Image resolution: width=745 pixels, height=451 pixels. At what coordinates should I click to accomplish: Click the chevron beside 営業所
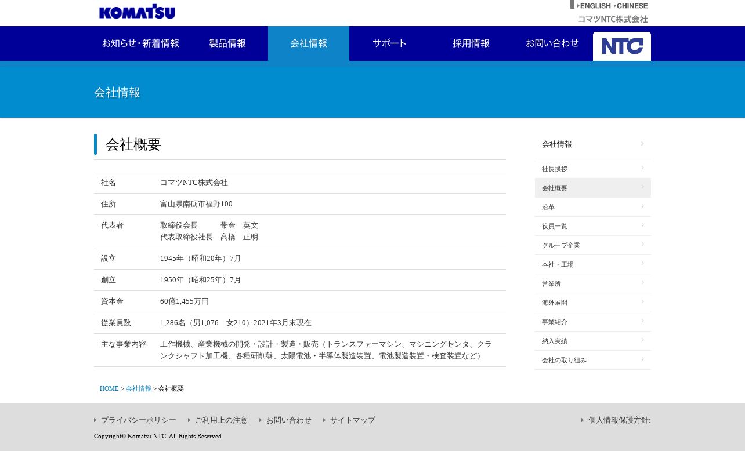tap(642, 282)
